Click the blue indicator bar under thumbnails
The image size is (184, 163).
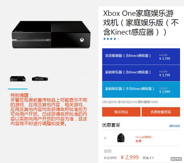(18, 89)
